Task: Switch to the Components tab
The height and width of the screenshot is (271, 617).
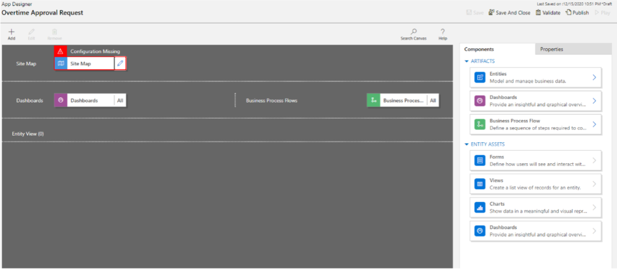Action: coord(497,49)
